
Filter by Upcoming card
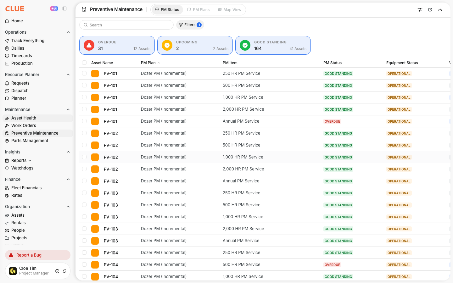click(195, 45)
